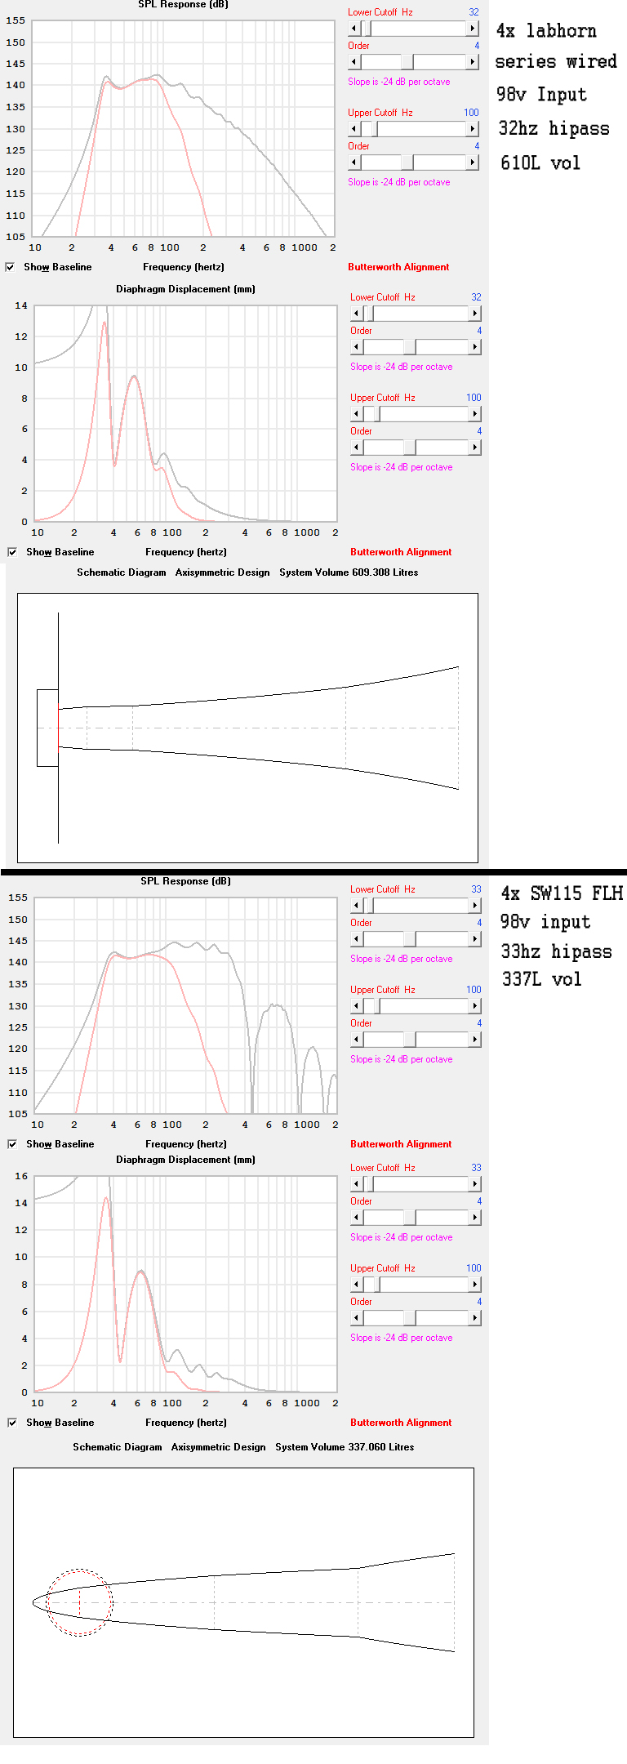Click left arrow of upper-cutoff Order scrollbar, SW115 SPL Response
627x1764 pixels.
pos(356,1040)
